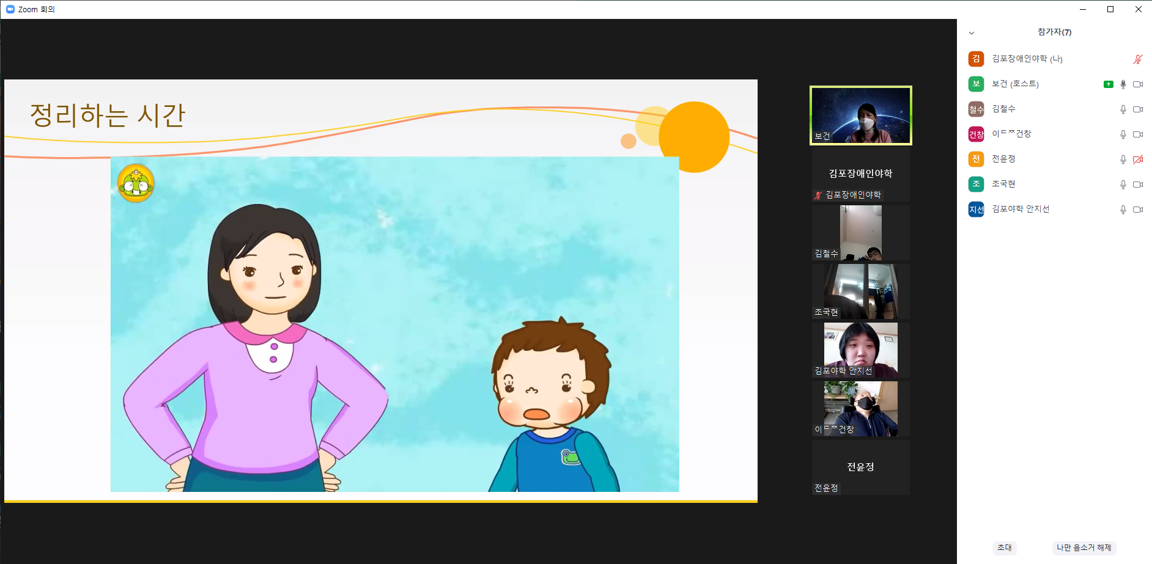Click the disabled red camera icon for 전윤정
Image resolution: width=1152 pixels, height=564 pixels.
(x=1138, y=159)
